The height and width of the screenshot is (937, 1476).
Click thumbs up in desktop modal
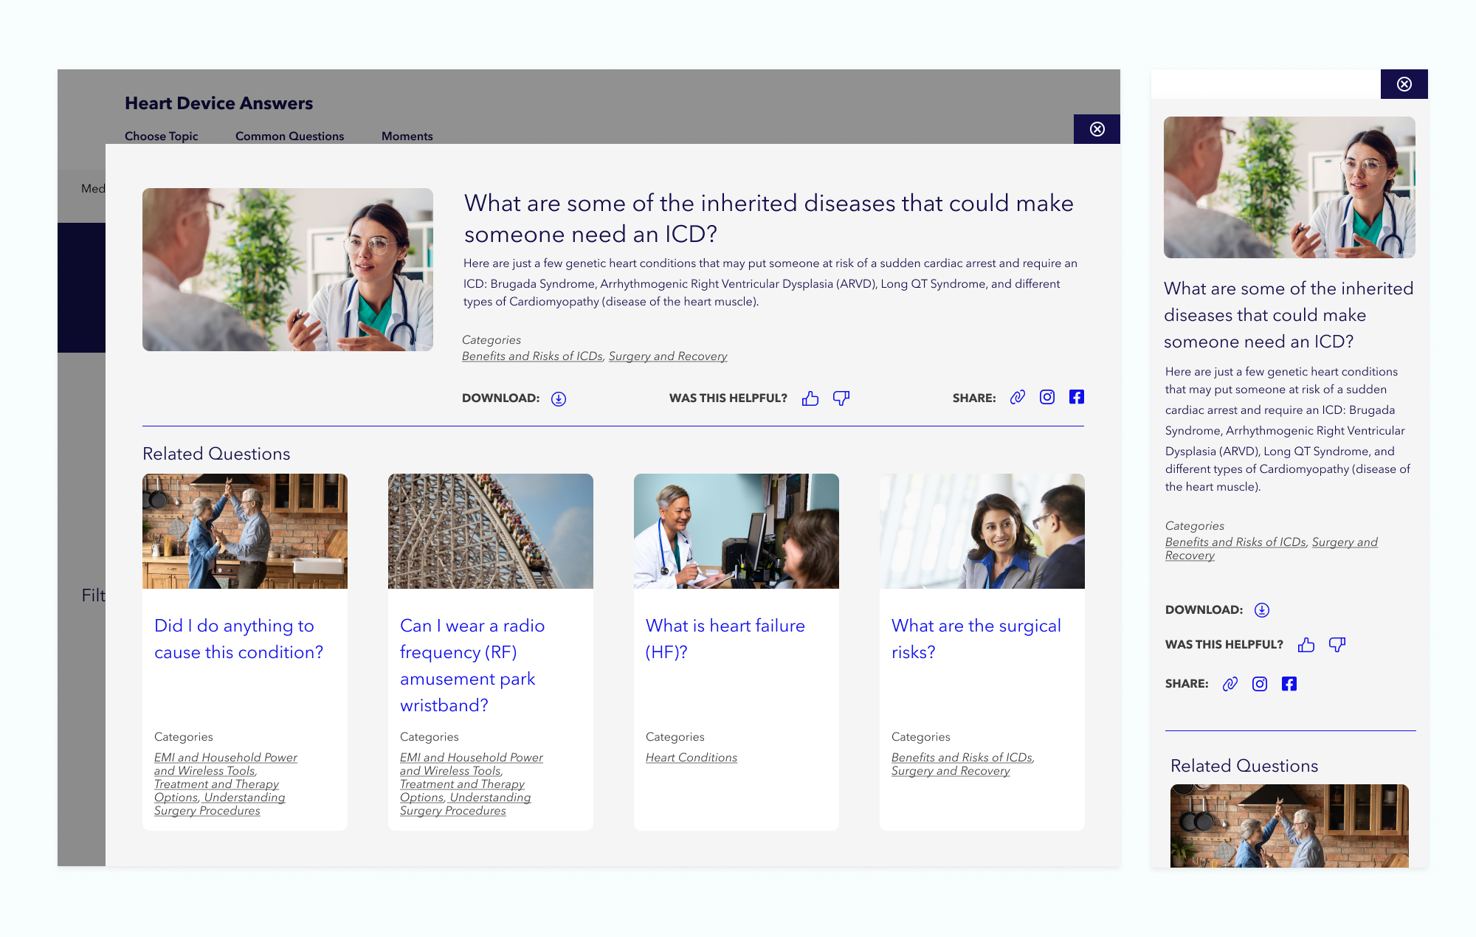pyautogui.click(x=810, y=398)
